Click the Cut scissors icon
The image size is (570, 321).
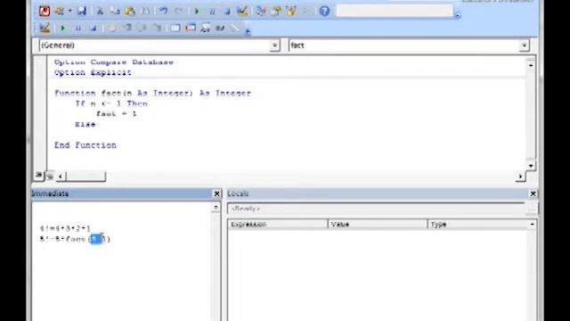coord(100,11)
